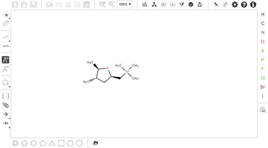Open the 100% zoom level dropdown

coord(125,4)
